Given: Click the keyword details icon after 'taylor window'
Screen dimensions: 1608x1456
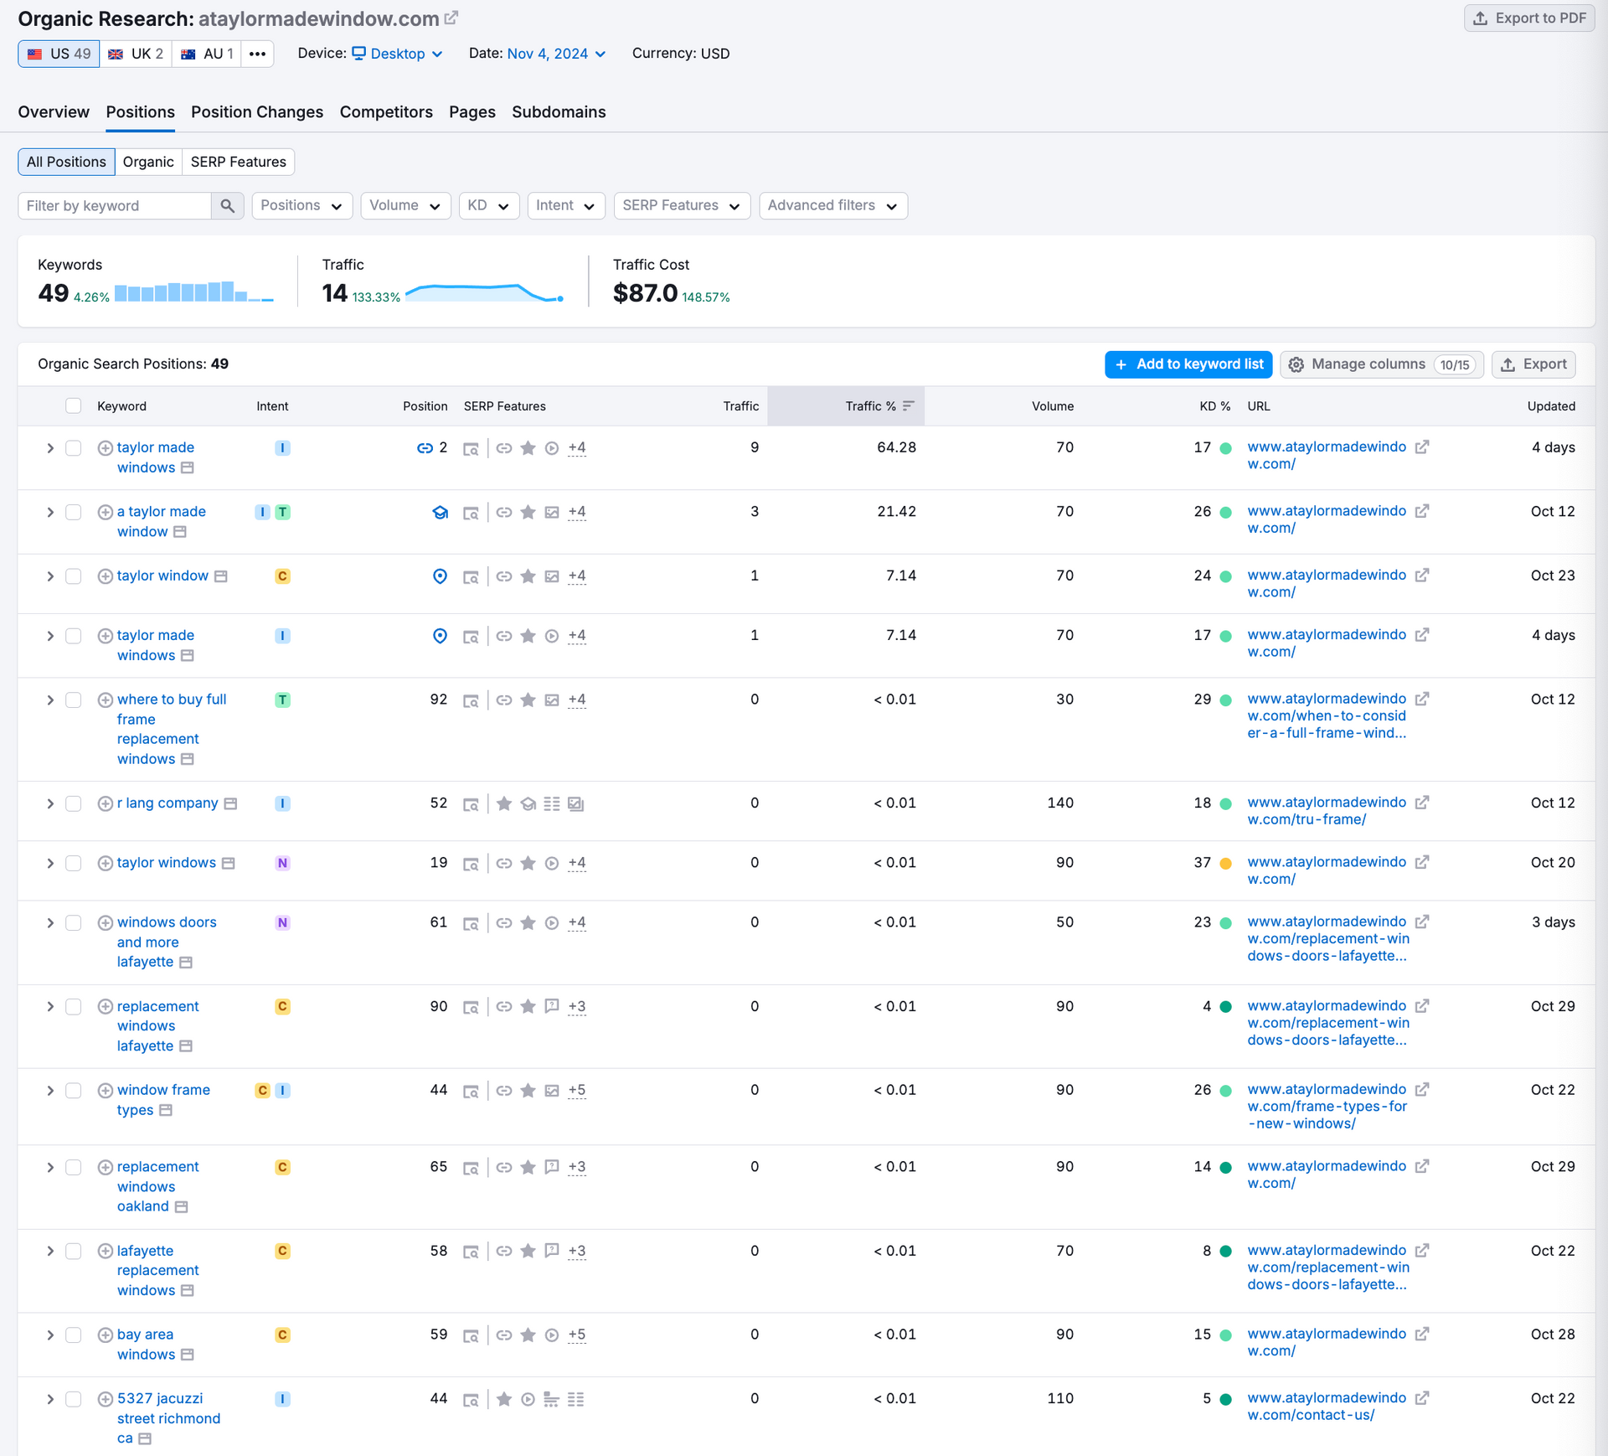Looking at the screenshot, I should click(x=221, y=576).
